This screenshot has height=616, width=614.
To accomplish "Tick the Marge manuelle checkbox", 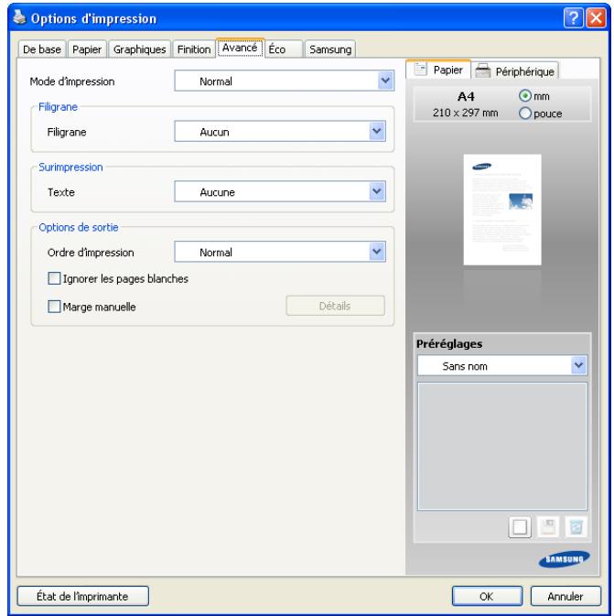I will click(54, 307).
